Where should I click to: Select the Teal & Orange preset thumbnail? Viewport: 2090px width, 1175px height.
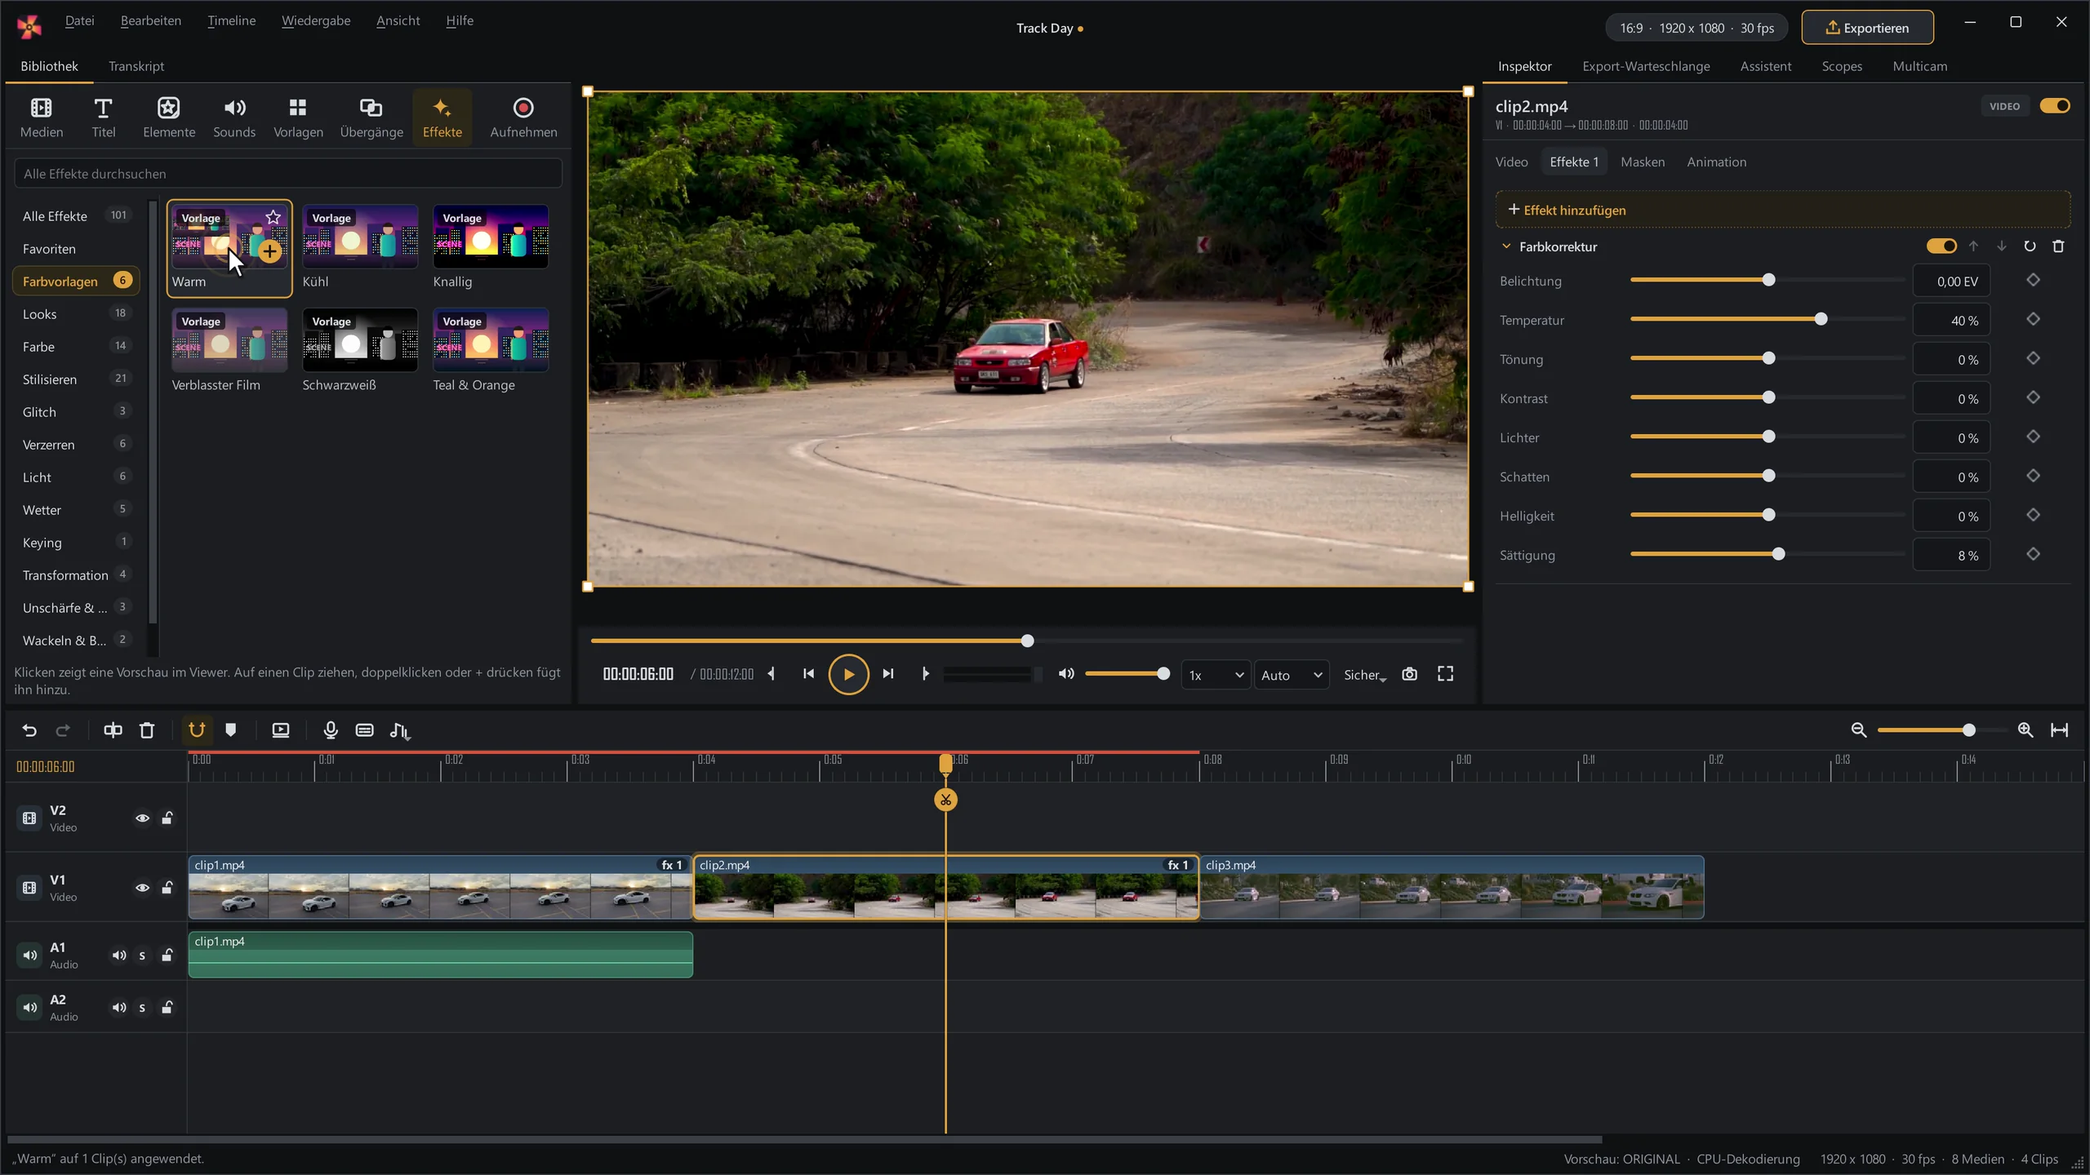[x=491, y=340]
